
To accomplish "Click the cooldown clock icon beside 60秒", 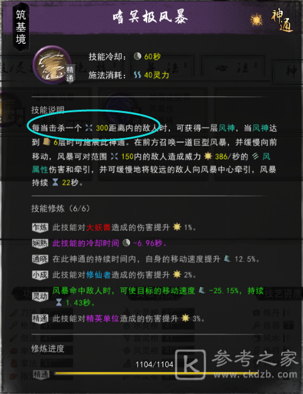I will click(x=137, y=56).
